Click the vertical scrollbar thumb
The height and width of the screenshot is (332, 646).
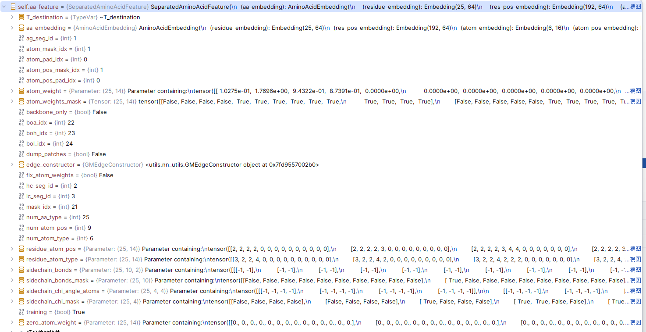(x=644, y=163)
